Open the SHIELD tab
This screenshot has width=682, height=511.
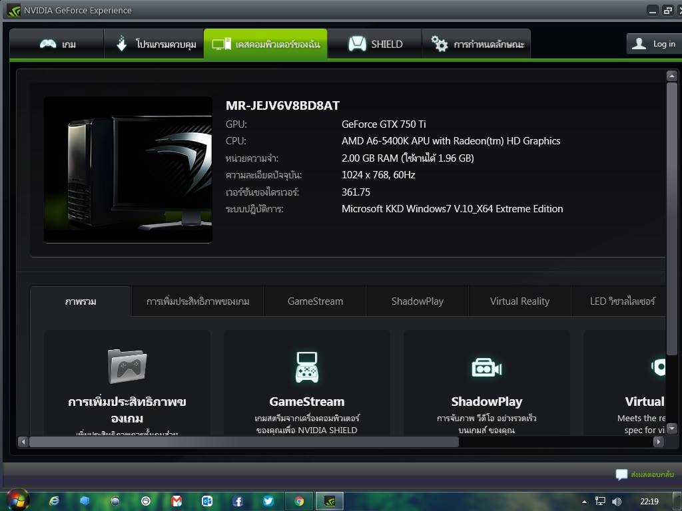coord(374,44)
